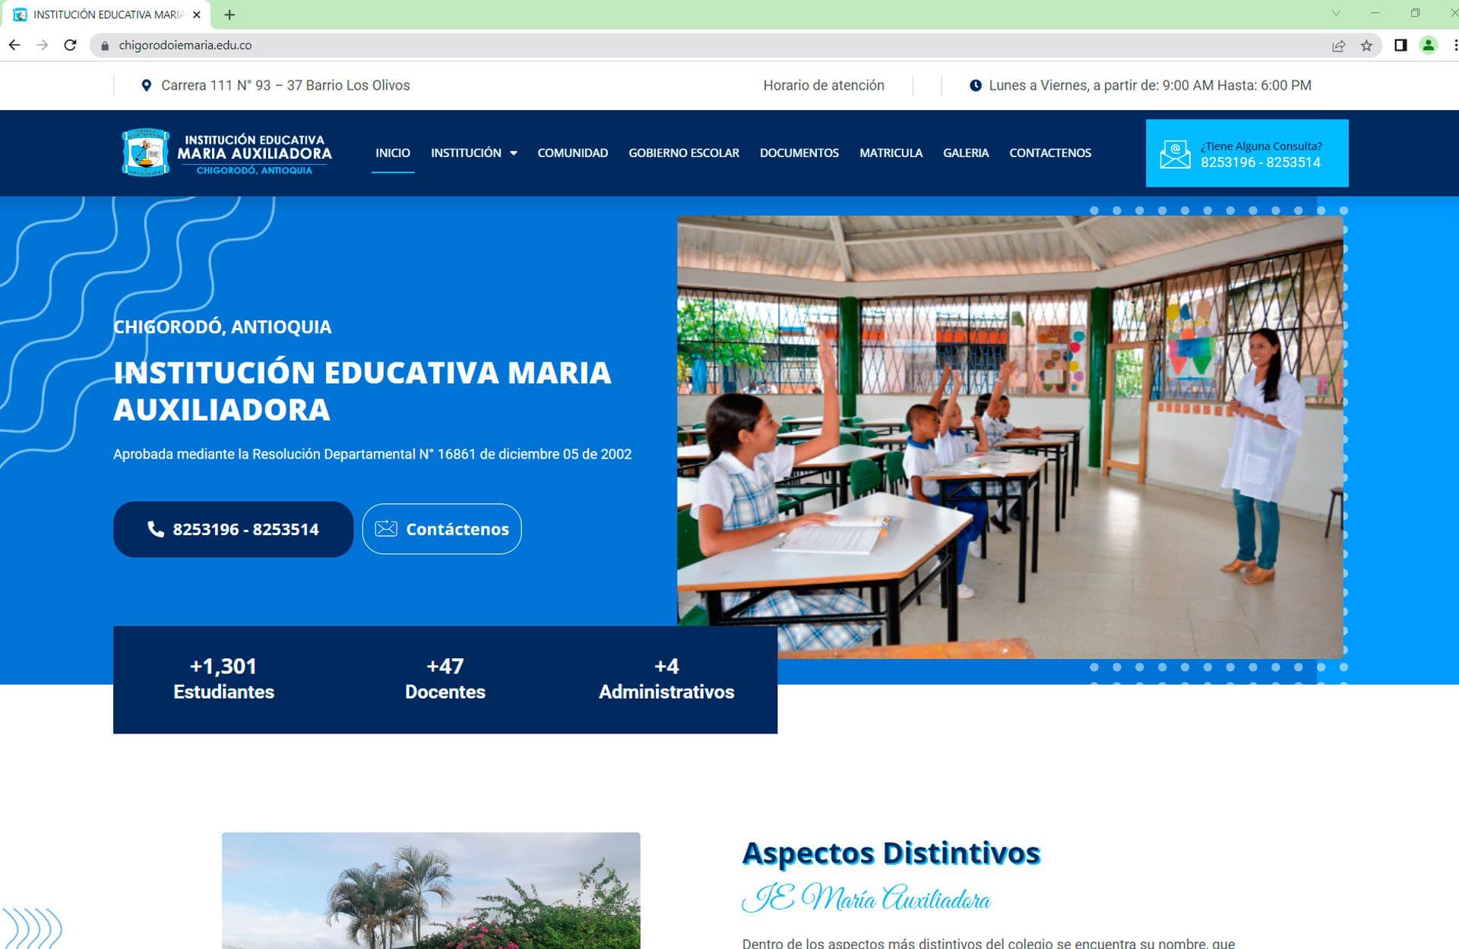Screen dimensions: 1459x949
Task: Click the share page icon in address bar
Action: (x=1339, y=46)
